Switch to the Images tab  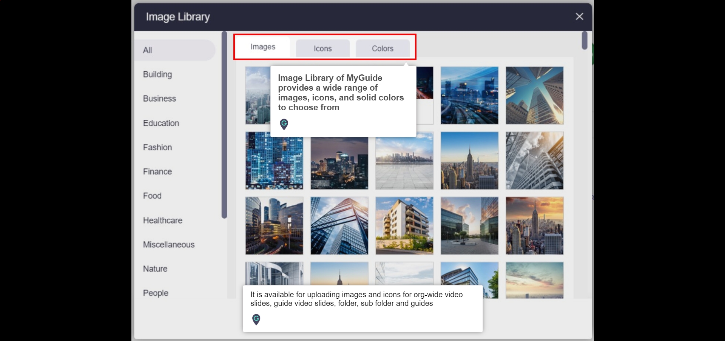click(263, 47)
